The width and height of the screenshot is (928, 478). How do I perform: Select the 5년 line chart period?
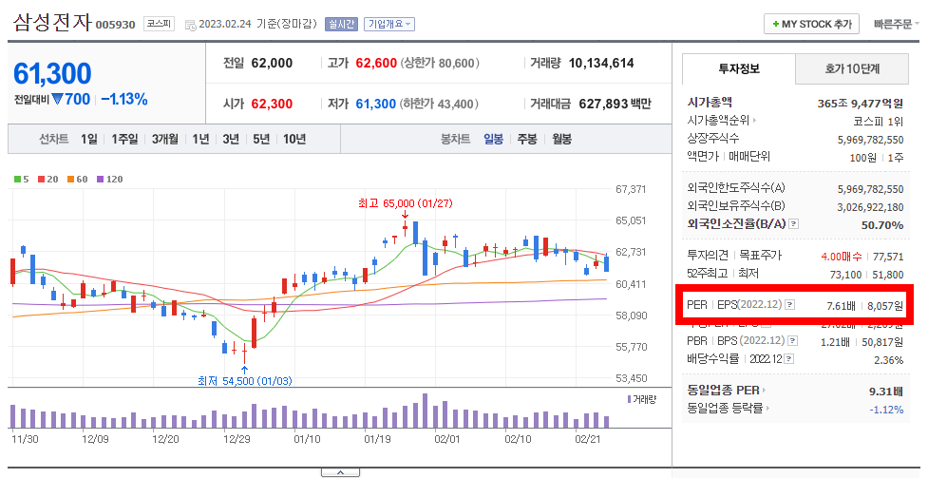click(261, 139)
